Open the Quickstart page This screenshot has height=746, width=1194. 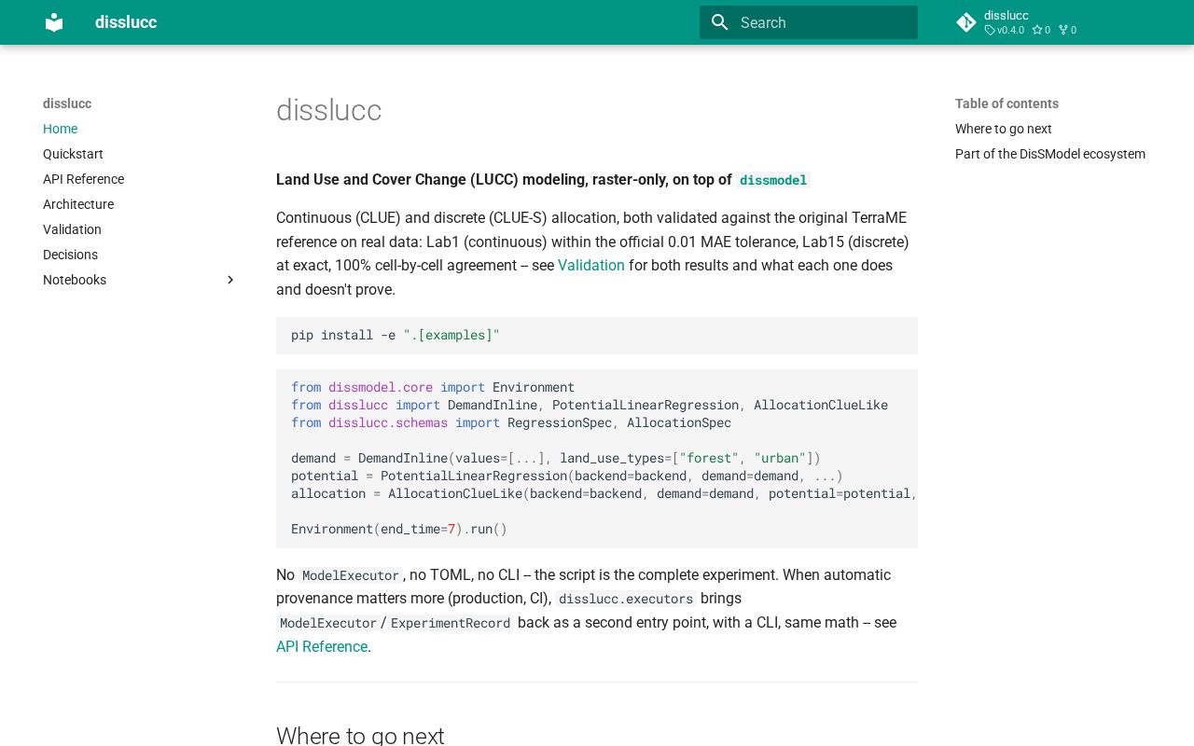tap(73, 154)
